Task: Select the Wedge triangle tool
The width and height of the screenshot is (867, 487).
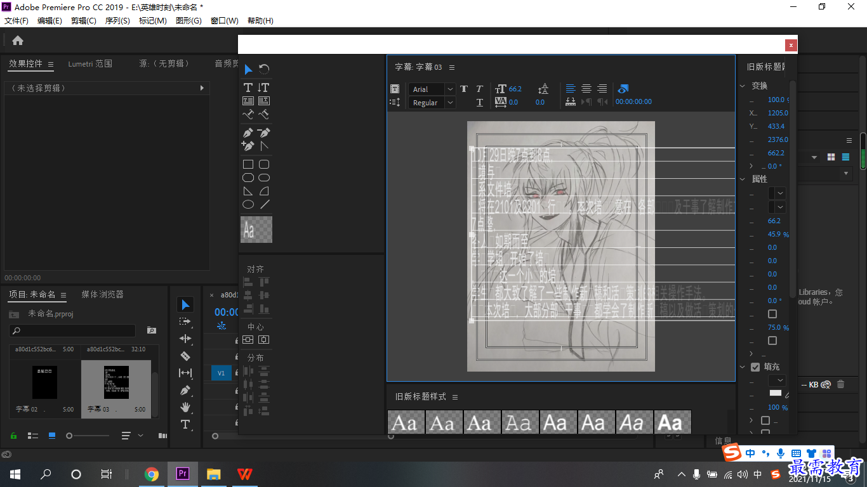Action: click(248, 191)
